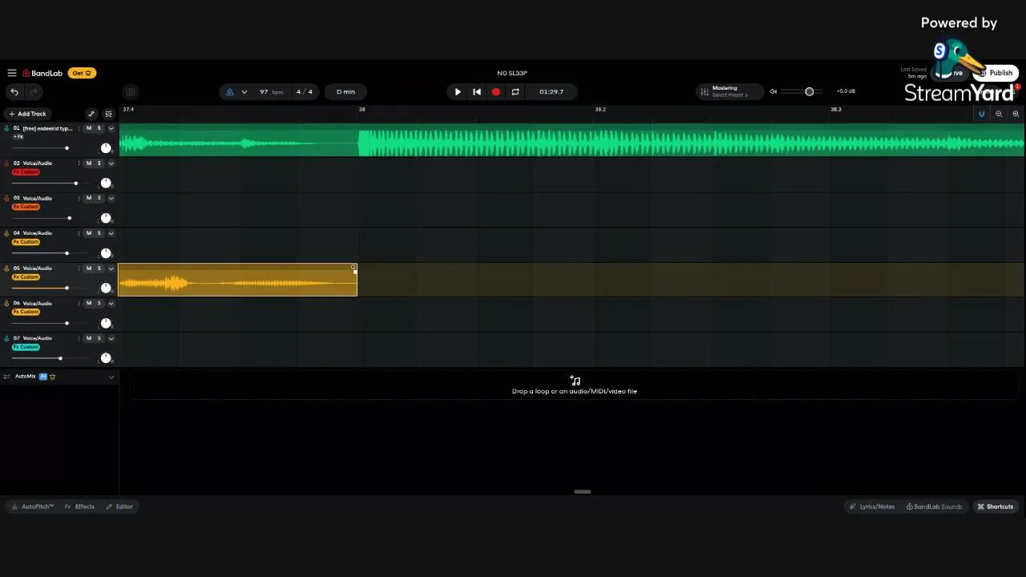Image resolution: width=1026 pixels, height=577 pixels.
Task: Expand track 02 options chevron
Action: point(111,163)
